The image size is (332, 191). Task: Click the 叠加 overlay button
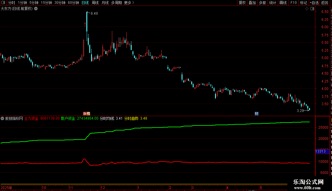(x=252, y=3)
